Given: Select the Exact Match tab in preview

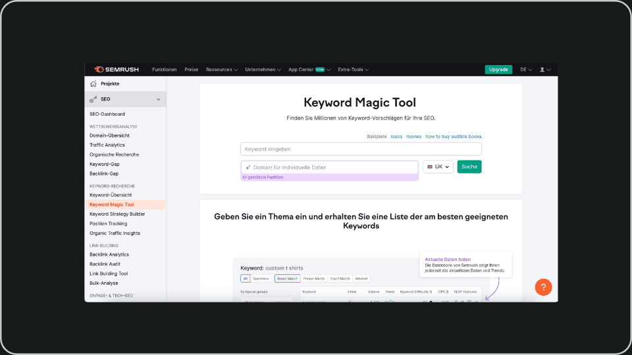Looking at the screenshot, I should [x=340, y=279].
